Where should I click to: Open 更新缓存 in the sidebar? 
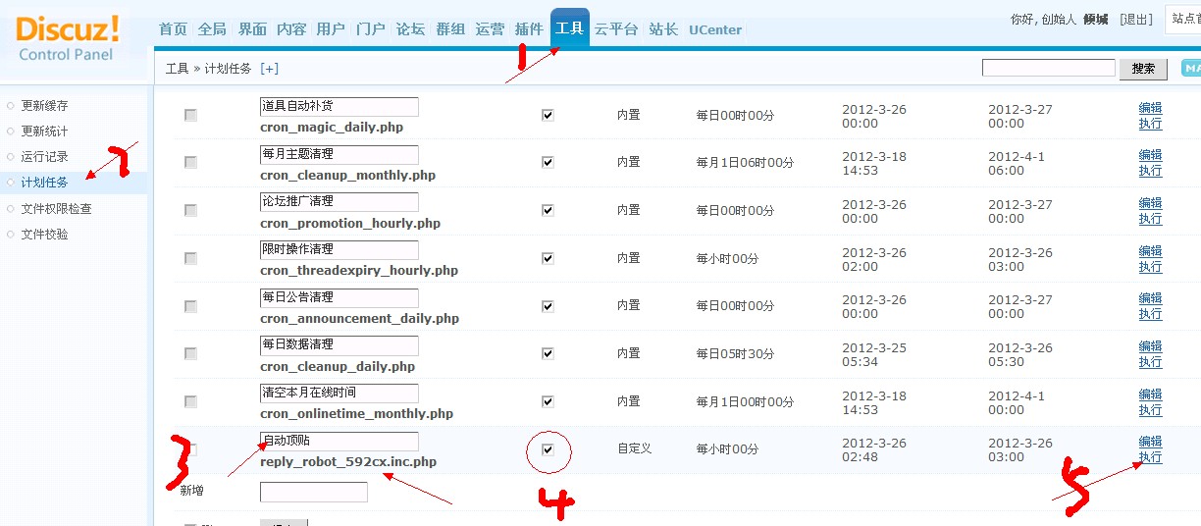point(45,106)
